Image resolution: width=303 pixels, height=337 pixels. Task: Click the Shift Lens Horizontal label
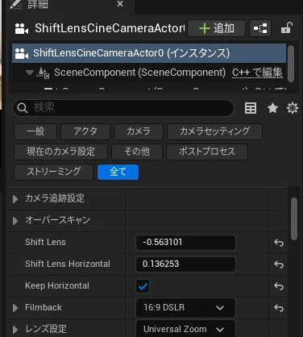pyautogui.click(x=68, y=264)
